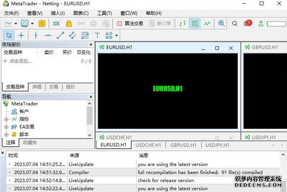
Task: Select the vertical line drawing tool
Action: (x=36, y=35)
